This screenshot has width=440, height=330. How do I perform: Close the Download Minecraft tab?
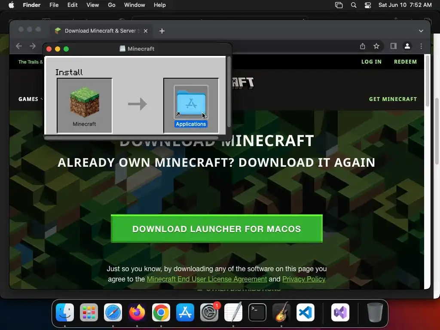click(x=146, y=31)
